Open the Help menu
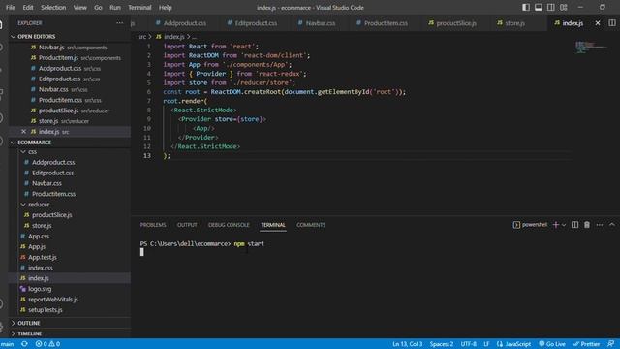Screen dimensions: 620x349 166,7
